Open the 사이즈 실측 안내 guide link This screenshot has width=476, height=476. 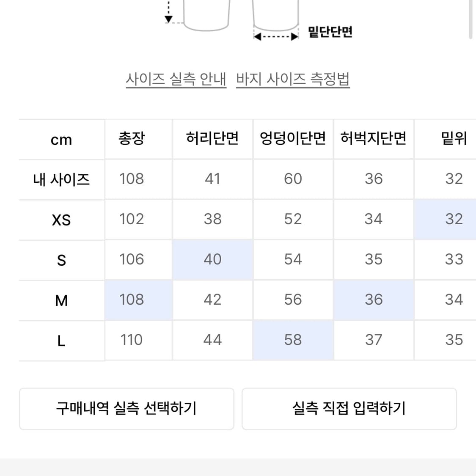[x=176, y=80]
